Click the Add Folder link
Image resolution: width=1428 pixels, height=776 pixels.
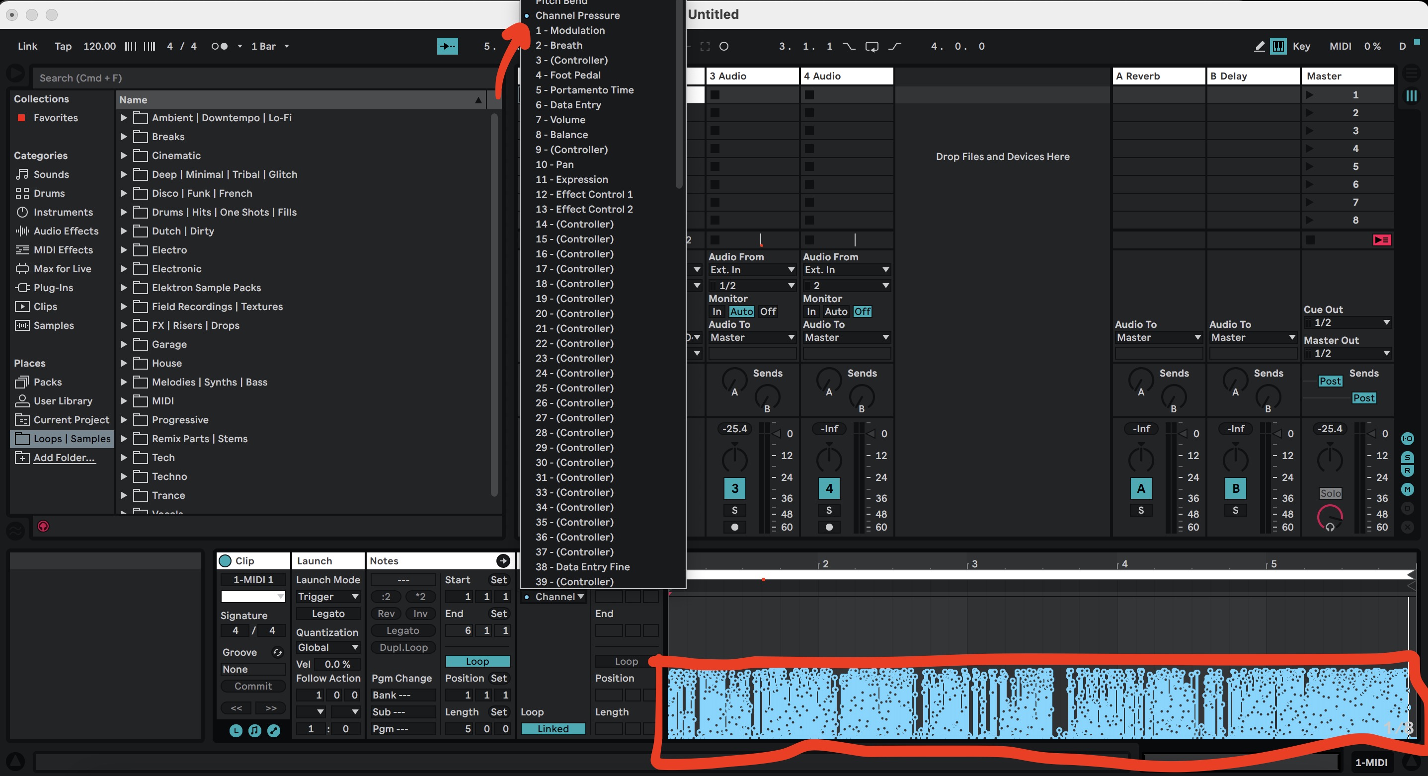tap(64, 458)
